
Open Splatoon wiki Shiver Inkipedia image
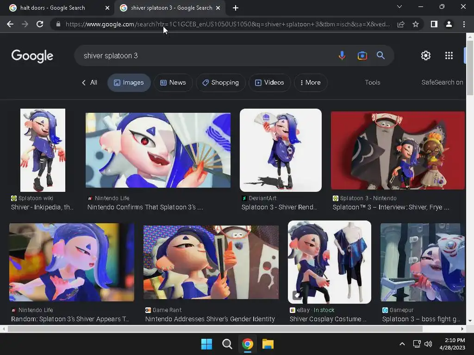coord(43,150)
